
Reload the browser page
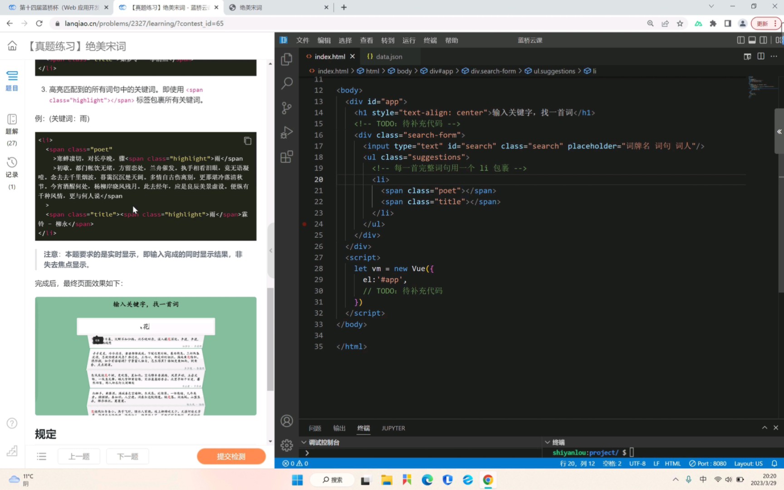pos(39,23)
